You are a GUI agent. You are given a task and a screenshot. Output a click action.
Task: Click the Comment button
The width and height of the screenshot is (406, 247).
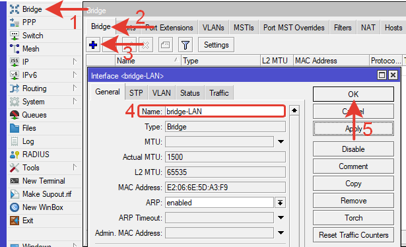tap(353, 166)
